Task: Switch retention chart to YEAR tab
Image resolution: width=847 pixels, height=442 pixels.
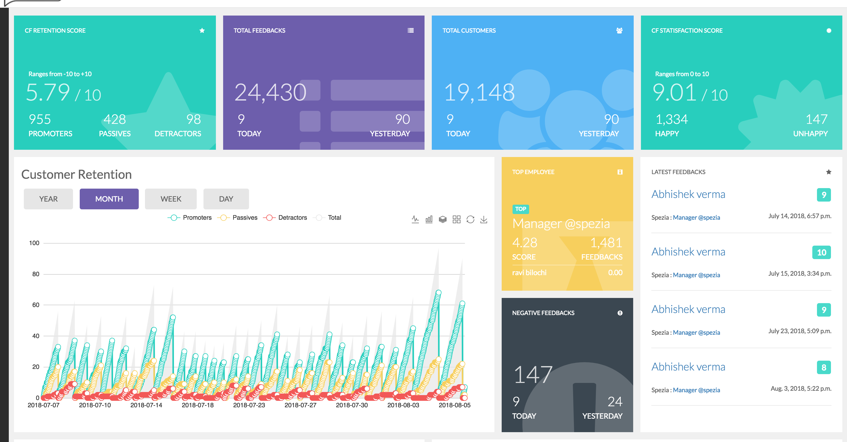Action: pos(48,199)
